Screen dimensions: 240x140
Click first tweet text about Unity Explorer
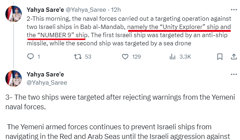(129, 31)
